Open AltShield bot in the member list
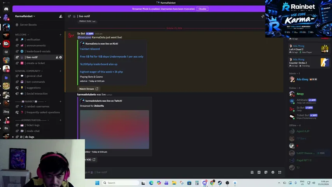The image size is (332, 187). click(x=309, y=101)
